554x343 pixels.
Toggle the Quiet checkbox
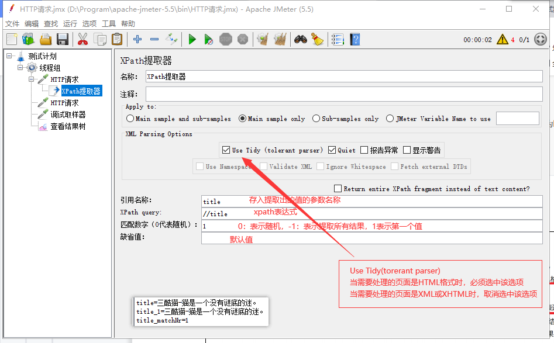pyautogui.click(x=332, y=150)
